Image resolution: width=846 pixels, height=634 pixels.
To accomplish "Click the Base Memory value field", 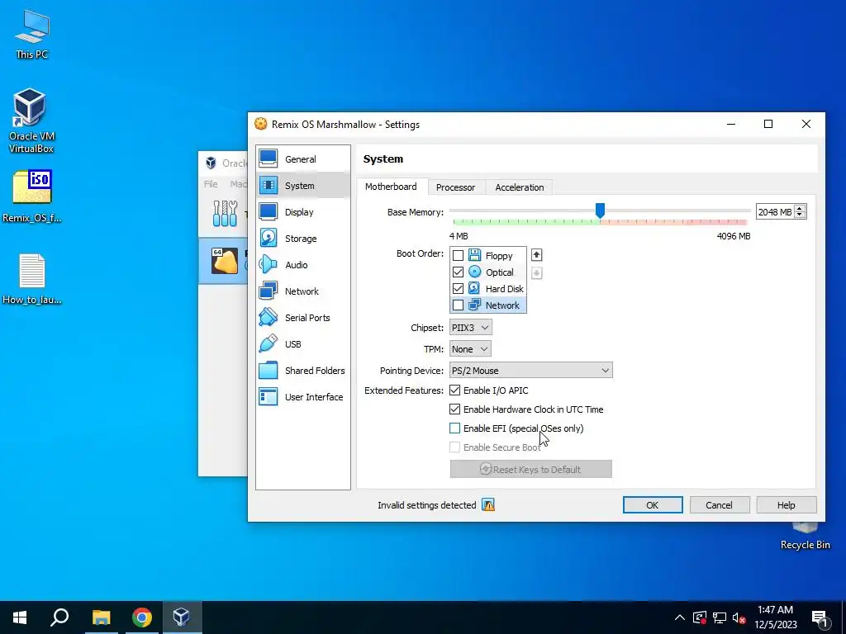I will click(x=775, y=212).
